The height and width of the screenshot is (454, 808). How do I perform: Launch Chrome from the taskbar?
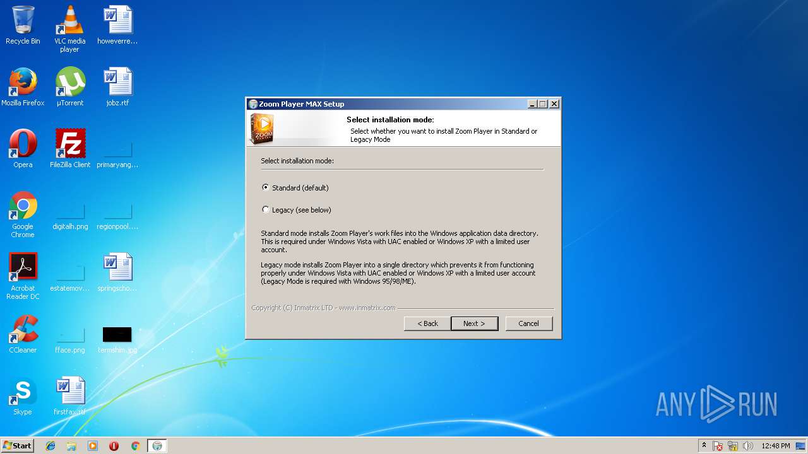[x=135, y=446]
